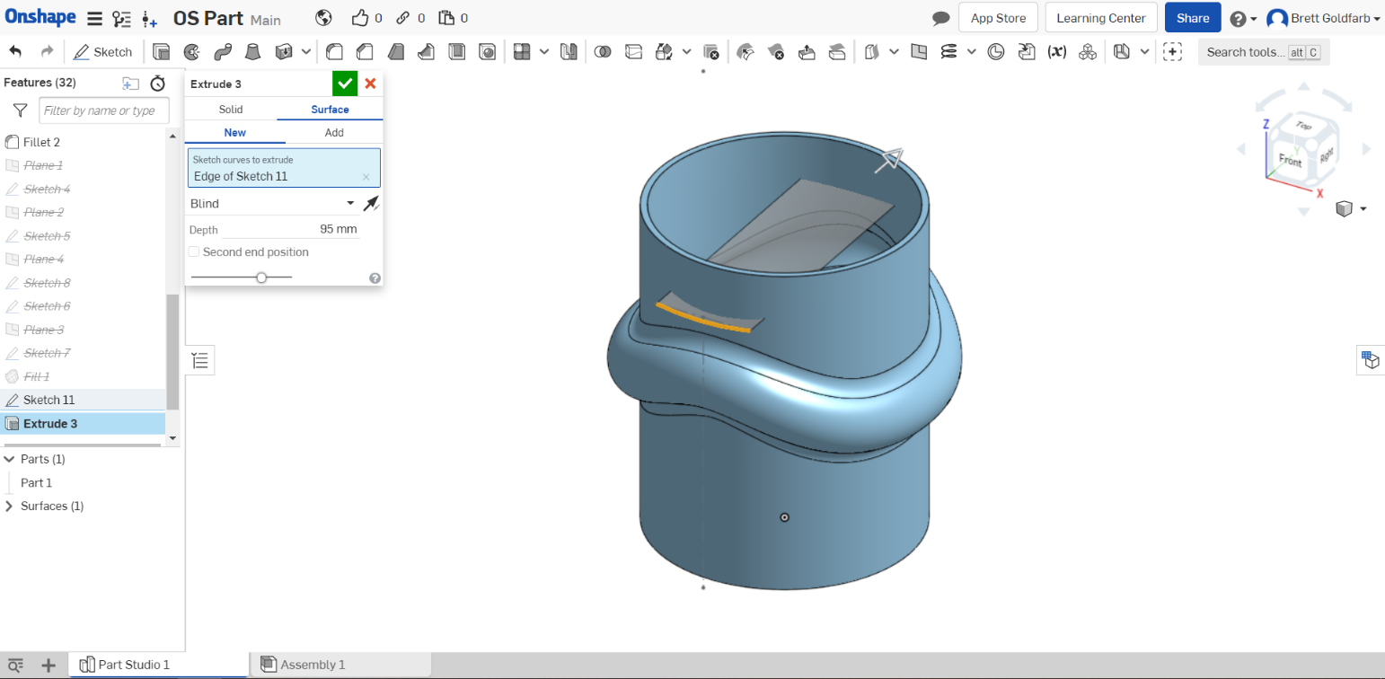Image resolution: width=1385 pixels, height=679 pixels.
Task: Start a new Sketch
Action: coord(102,51)
